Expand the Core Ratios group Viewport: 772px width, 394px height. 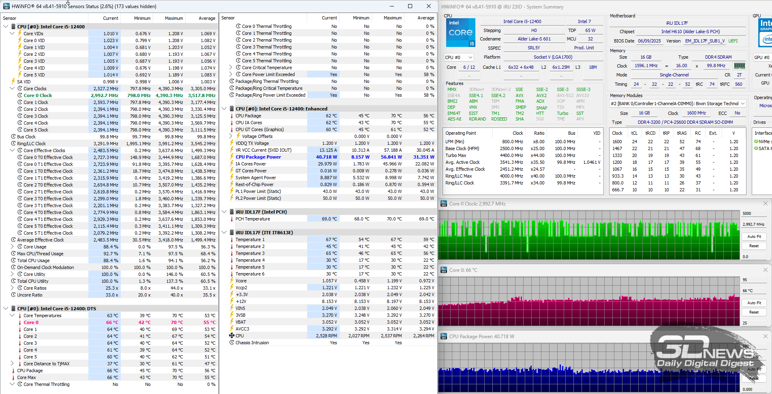click(x=12, y=288)
